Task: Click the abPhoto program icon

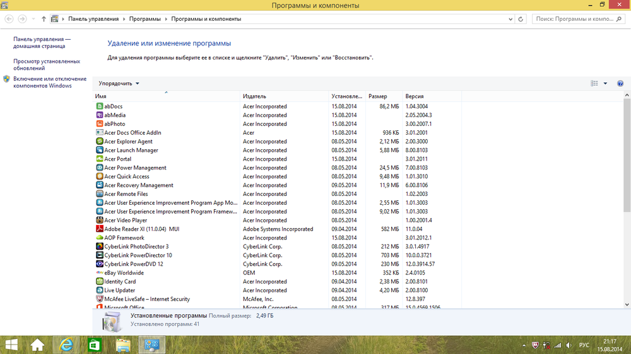Action: (100, 123)
